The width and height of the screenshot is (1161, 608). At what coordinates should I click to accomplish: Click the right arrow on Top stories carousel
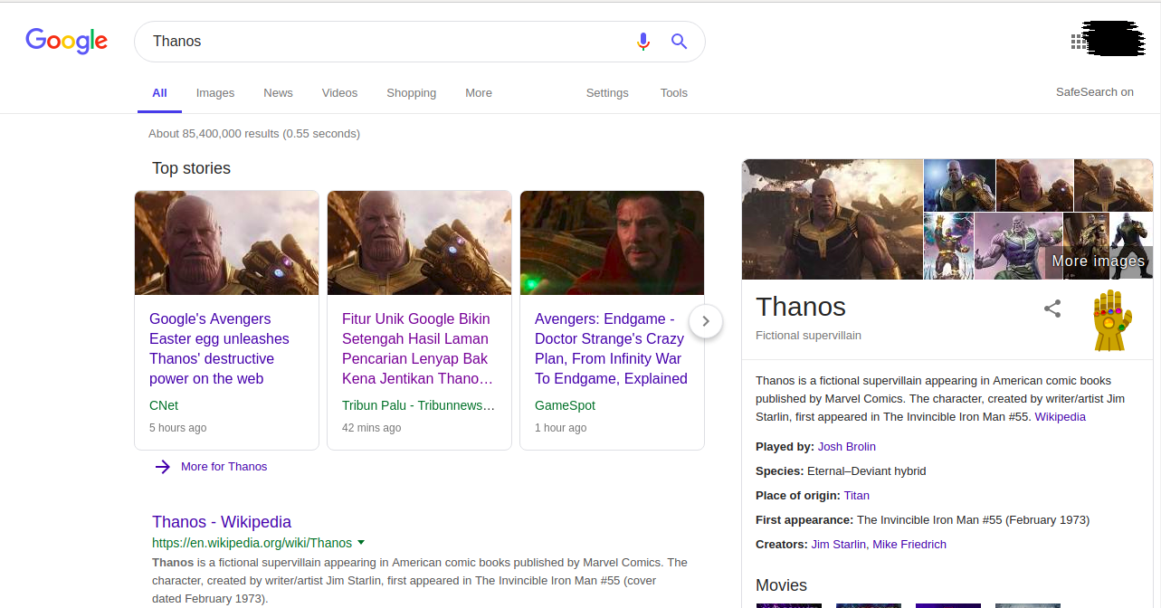tap(705, 321)
